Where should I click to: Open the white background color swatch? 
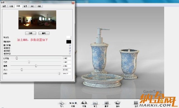69,37
